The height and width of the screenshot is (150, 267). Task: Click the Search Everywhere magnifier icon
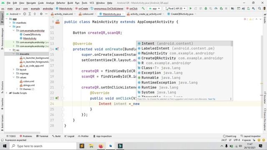point(259,8)
